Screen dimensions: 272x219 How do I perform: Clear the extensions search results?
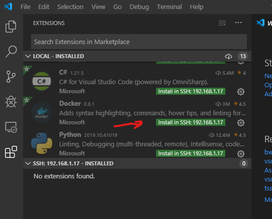pos(222,23)
